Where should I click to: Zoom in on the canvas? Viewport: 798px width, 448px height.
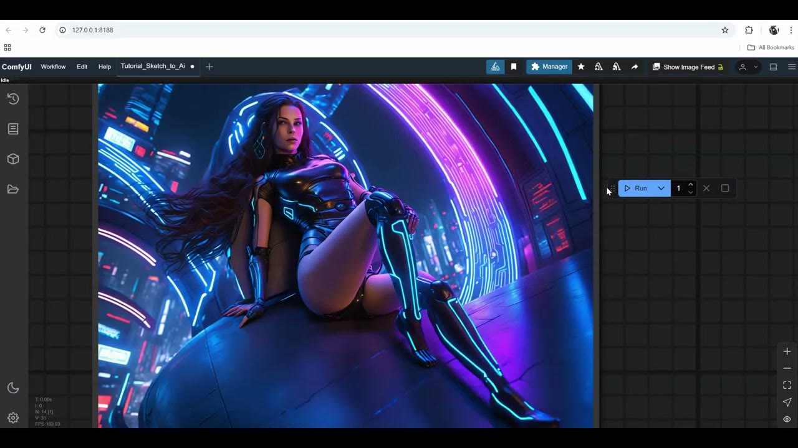787,352
